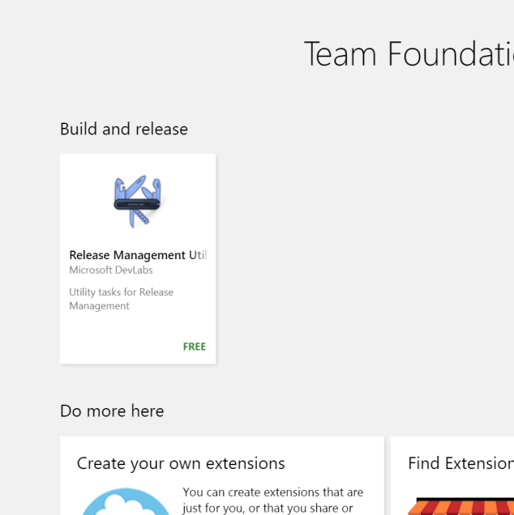514x515 pixels.
Task: Click the Build and release section heading
Action: (x=124, y=129)
